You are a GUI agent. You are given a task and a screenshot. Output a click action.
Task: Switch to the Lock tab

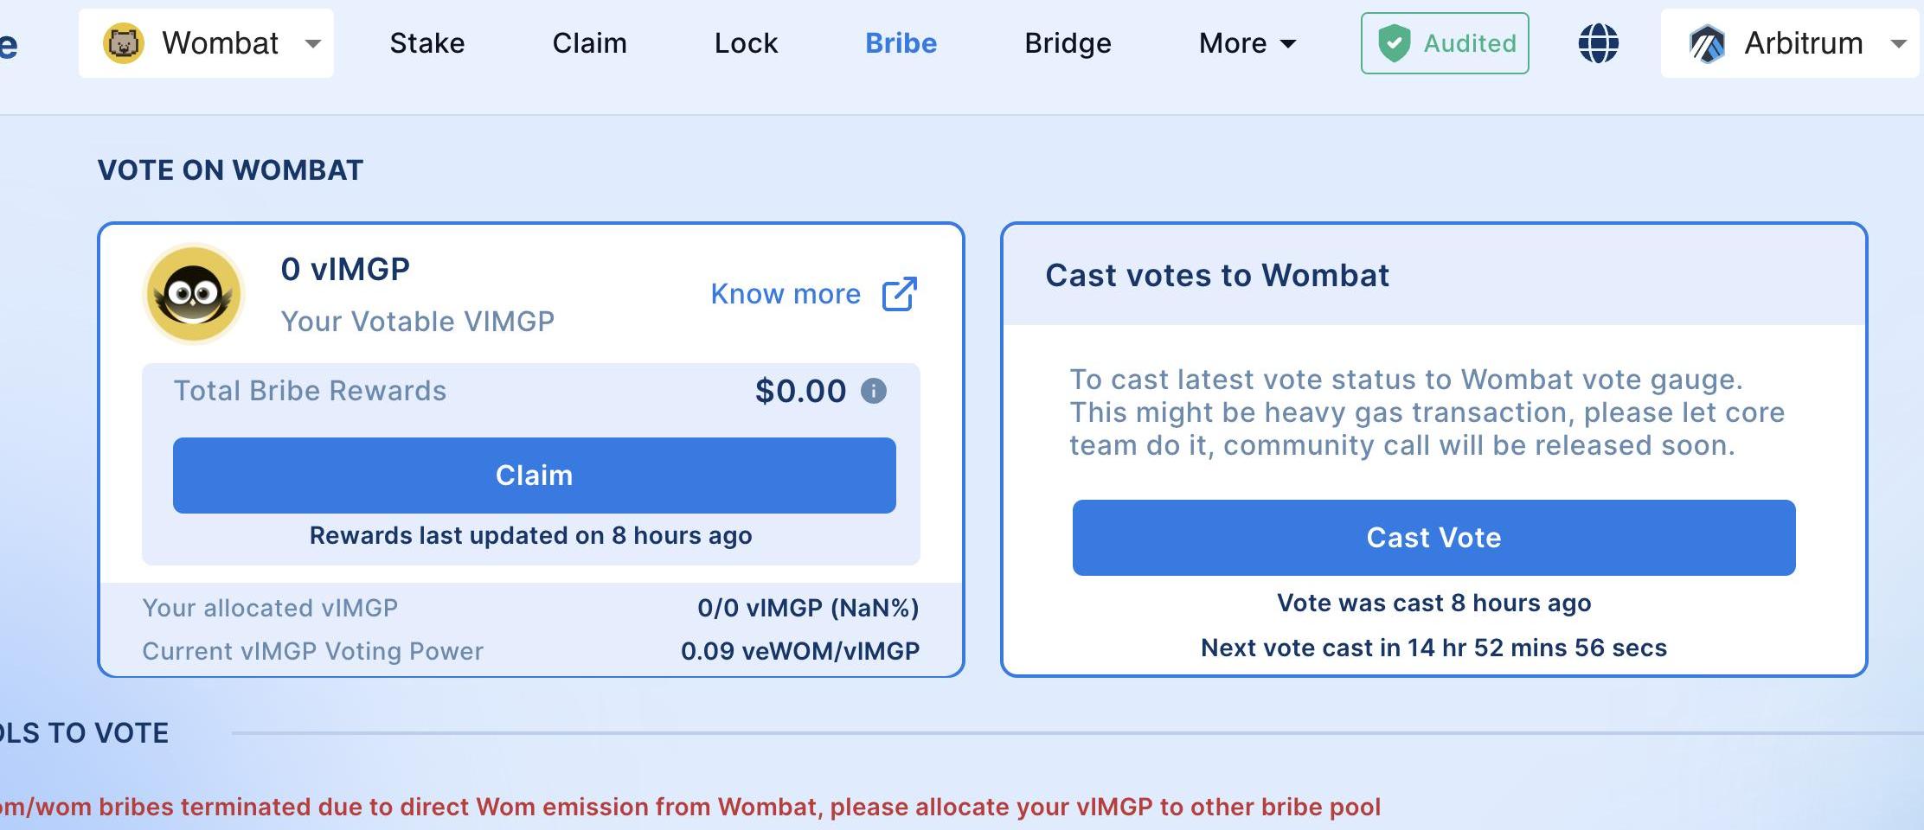click(x=746, y=43)
